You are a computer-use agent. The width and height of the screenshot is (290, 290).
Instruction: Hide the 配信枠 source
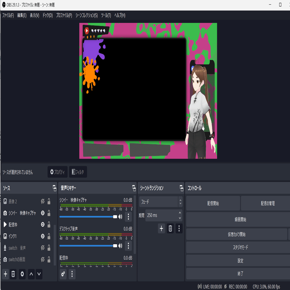click(x=43, y=224)
